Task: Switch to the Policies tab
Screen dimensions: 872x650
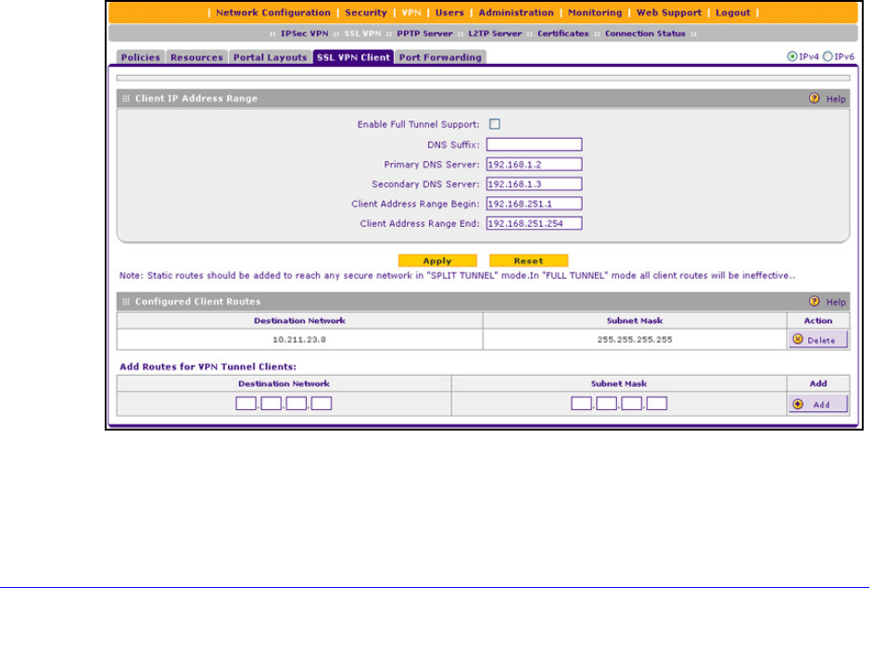Action: 139,57
